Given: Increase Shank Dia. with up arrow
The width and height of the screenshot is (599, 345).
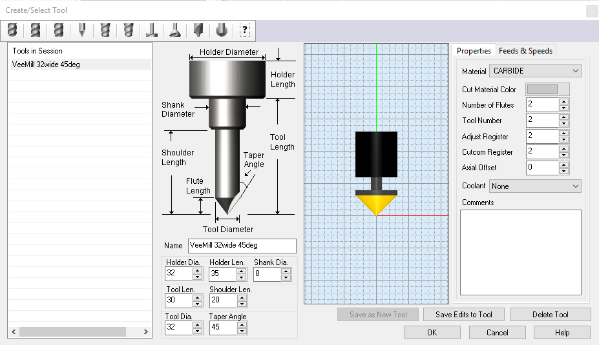Looking at the screenshot, I should (286, 271).
